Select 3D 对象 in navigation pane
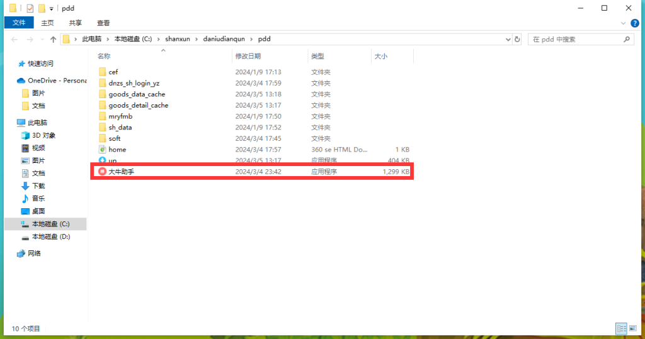 tap(43, 136)
